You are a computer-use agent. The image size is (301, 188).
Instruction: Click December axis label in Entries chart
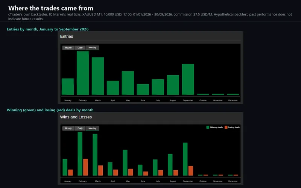tap(233, 100)
